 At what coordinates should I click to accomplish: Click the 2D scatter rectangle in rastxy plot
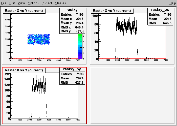(x=38, y=39)
